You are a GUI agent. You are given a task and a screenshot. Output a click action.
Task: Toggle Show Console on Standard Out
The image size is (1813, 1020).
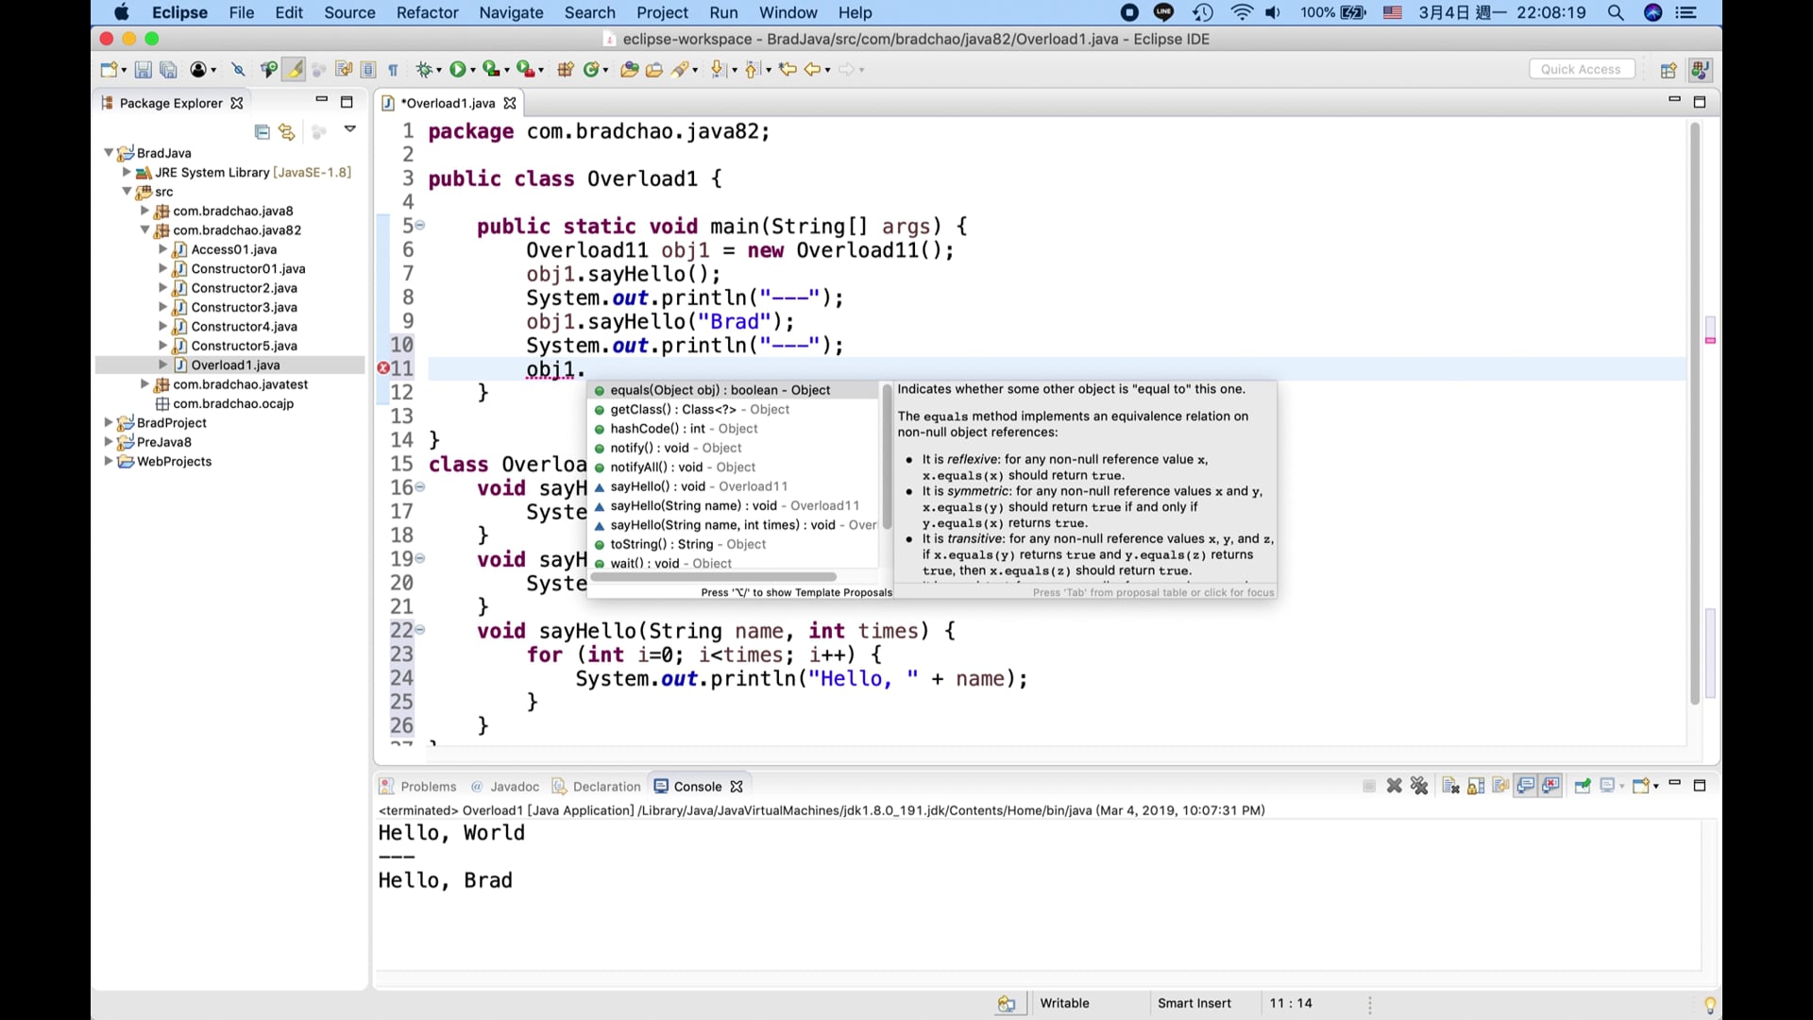coord(1525,786)
